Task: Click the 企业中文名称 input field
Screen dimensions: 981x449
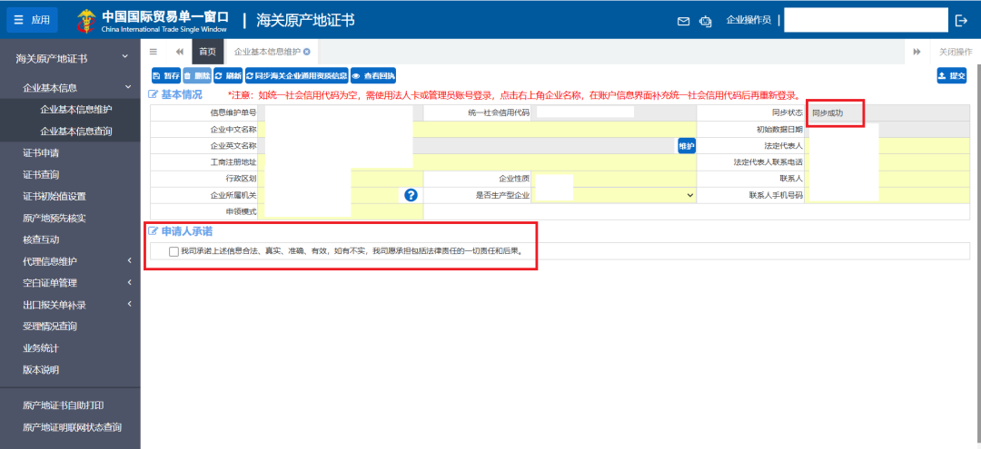Action: (478, 130)
